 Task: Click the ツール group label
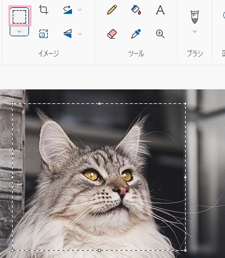coord(136,54)
